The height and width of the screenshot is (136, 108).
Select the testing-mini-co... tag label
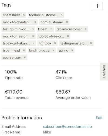(16, 29)
